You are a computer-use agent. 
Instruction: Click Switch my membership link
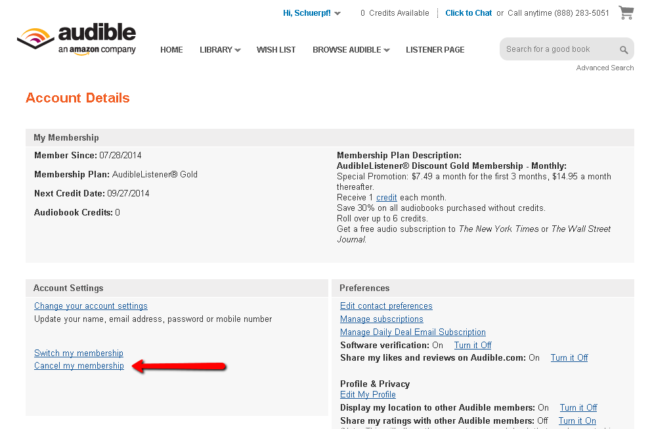(79, 353)
